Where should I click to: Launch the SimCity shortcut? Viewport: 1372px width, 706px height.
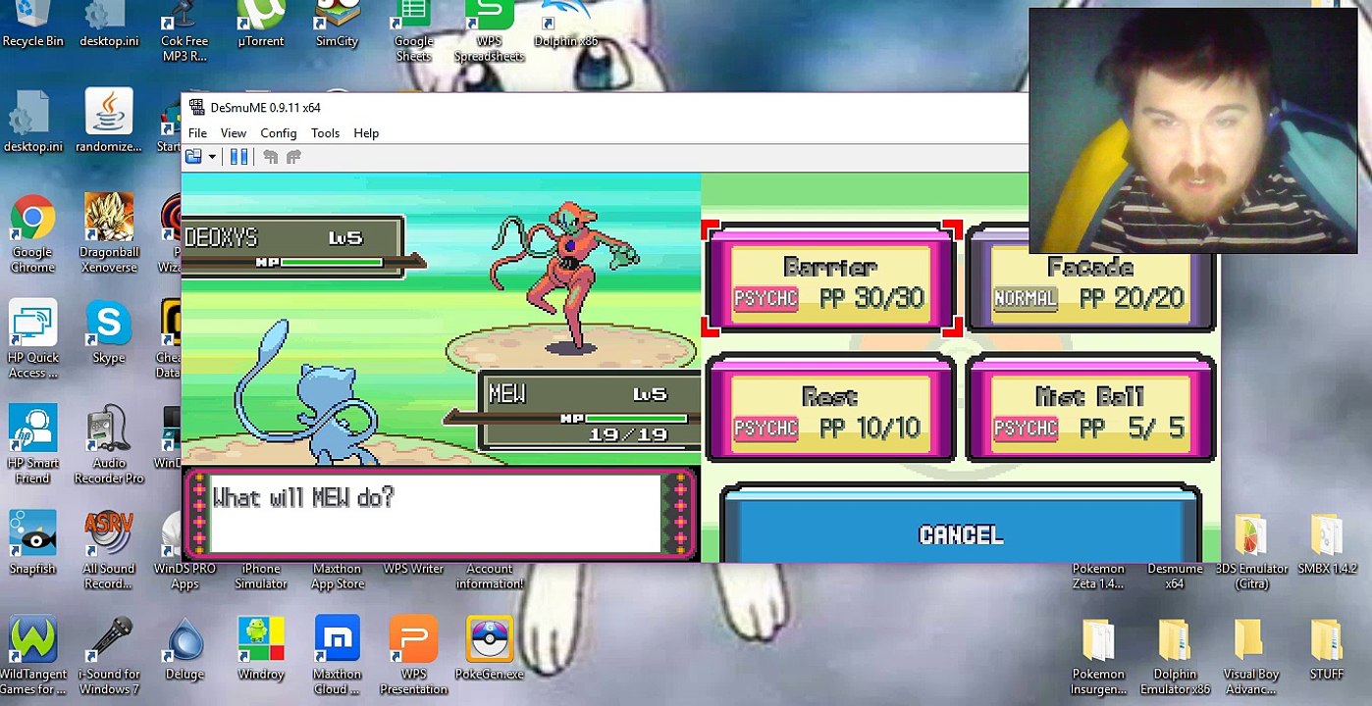(337, 25)
